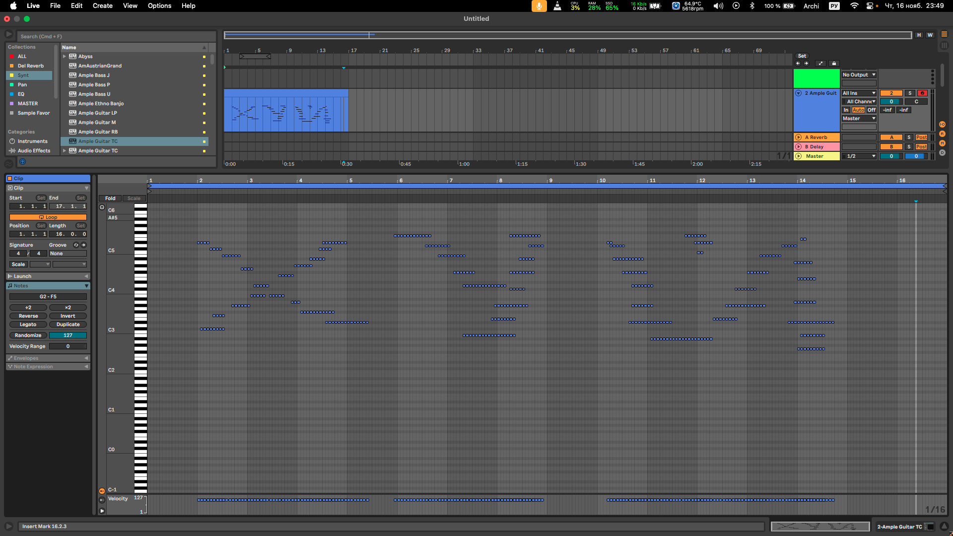Open the Create menu
Viewport: 953px width, 536px height.
102,6
